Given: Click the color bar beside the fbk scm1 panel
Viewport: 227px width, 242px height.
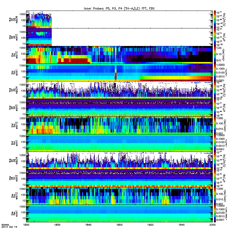Looking at the screenshot, I should pos(215,214).
